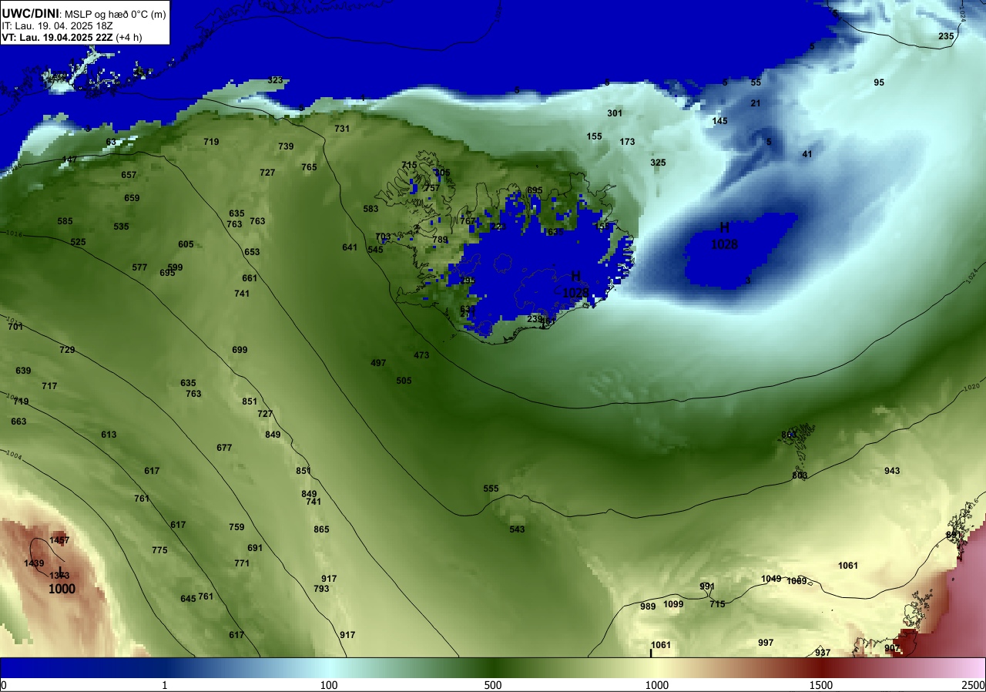Click the map number 605

tap(186, 244)
